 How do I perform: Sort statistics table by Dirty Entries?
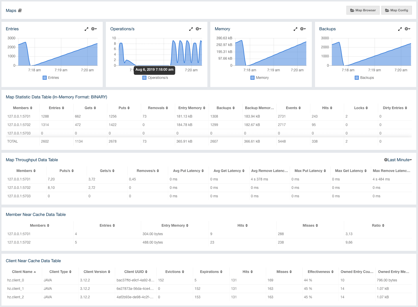(395, 108)
